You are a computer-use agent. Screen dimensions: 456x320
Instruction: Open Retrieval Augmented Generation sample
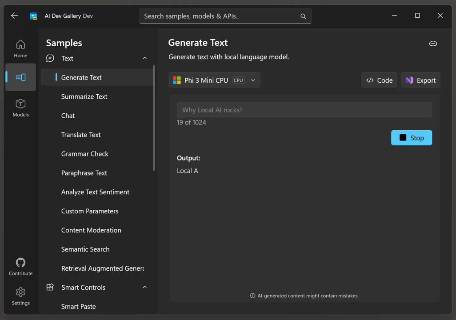click(x=97, y=268)
